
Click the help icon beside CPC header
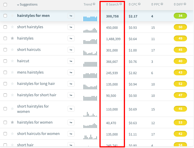tap(139, 4)
